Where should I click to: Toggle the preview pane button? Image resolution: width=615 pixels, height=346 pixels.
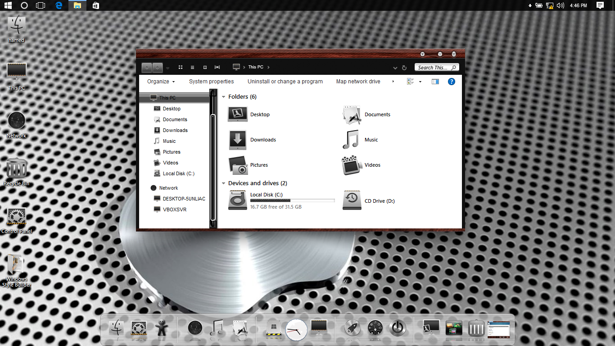pos(435,82)
